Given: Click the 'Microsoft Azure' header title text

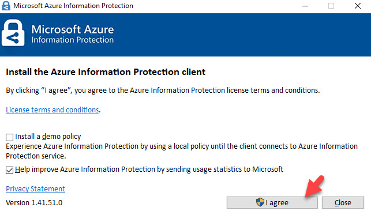Looking at the screenshot, I should tap(73, 29).
